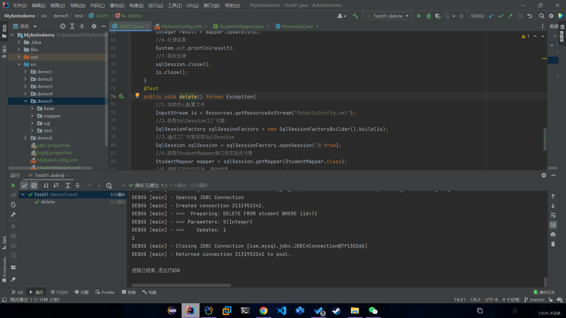Rollback changes with undo arrow icon
The height and width of the screenshot is (318, 566).
pos(530,16)
